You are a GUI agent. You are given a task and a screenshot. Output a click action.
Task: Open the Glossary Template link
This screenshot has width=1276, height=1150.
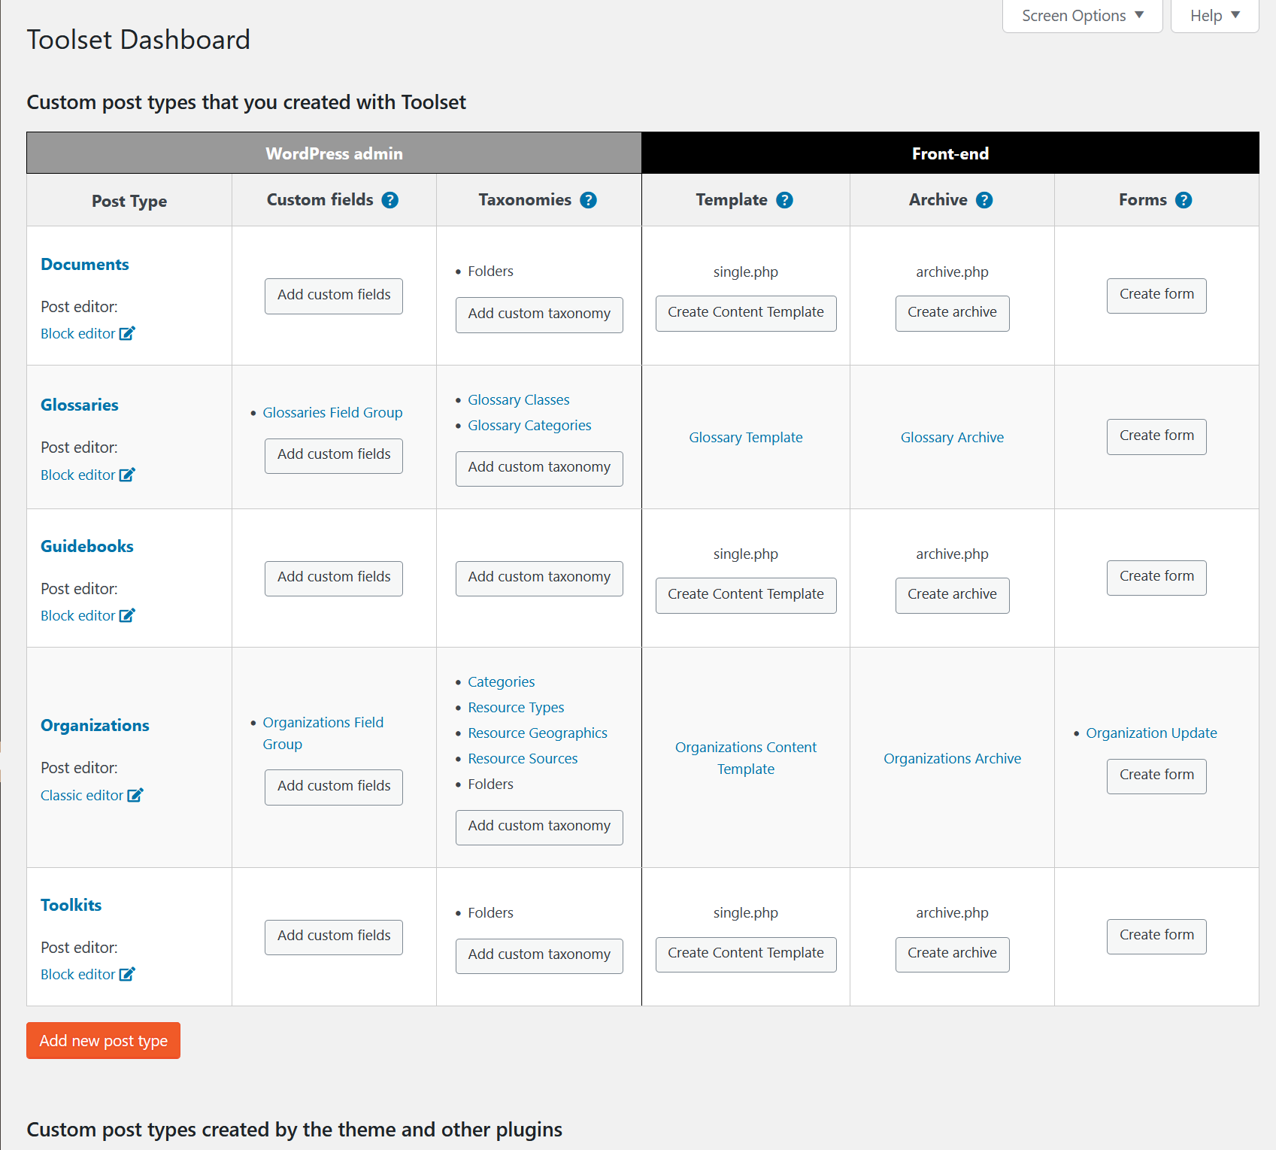coord(746,438)
